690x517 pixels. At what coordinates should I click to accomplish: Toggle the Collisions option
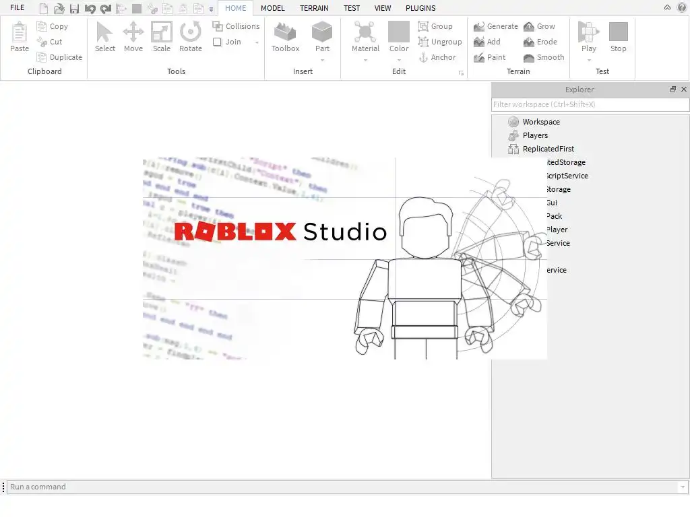click(236, 26)
